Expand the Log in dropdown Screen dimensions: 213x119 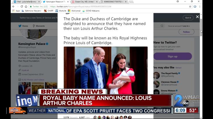(x=186, y=26)
